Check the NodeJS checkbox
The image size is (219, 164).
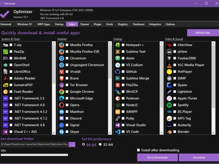tap(123, 105)
